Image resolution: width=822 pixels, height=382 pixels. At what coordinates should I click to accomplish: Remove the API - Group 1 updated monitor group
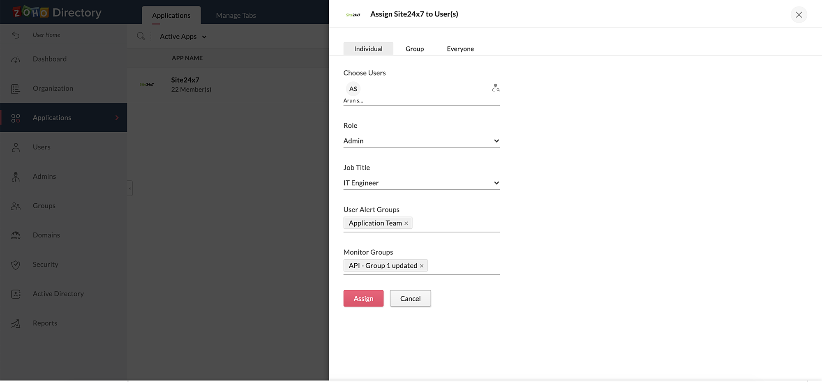[x=422, y=265]
